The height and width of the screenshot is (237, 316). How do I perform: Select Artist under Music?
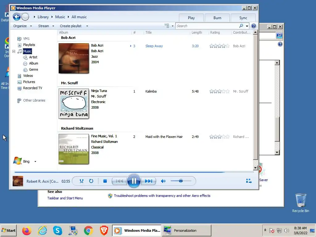pos(33,57)
